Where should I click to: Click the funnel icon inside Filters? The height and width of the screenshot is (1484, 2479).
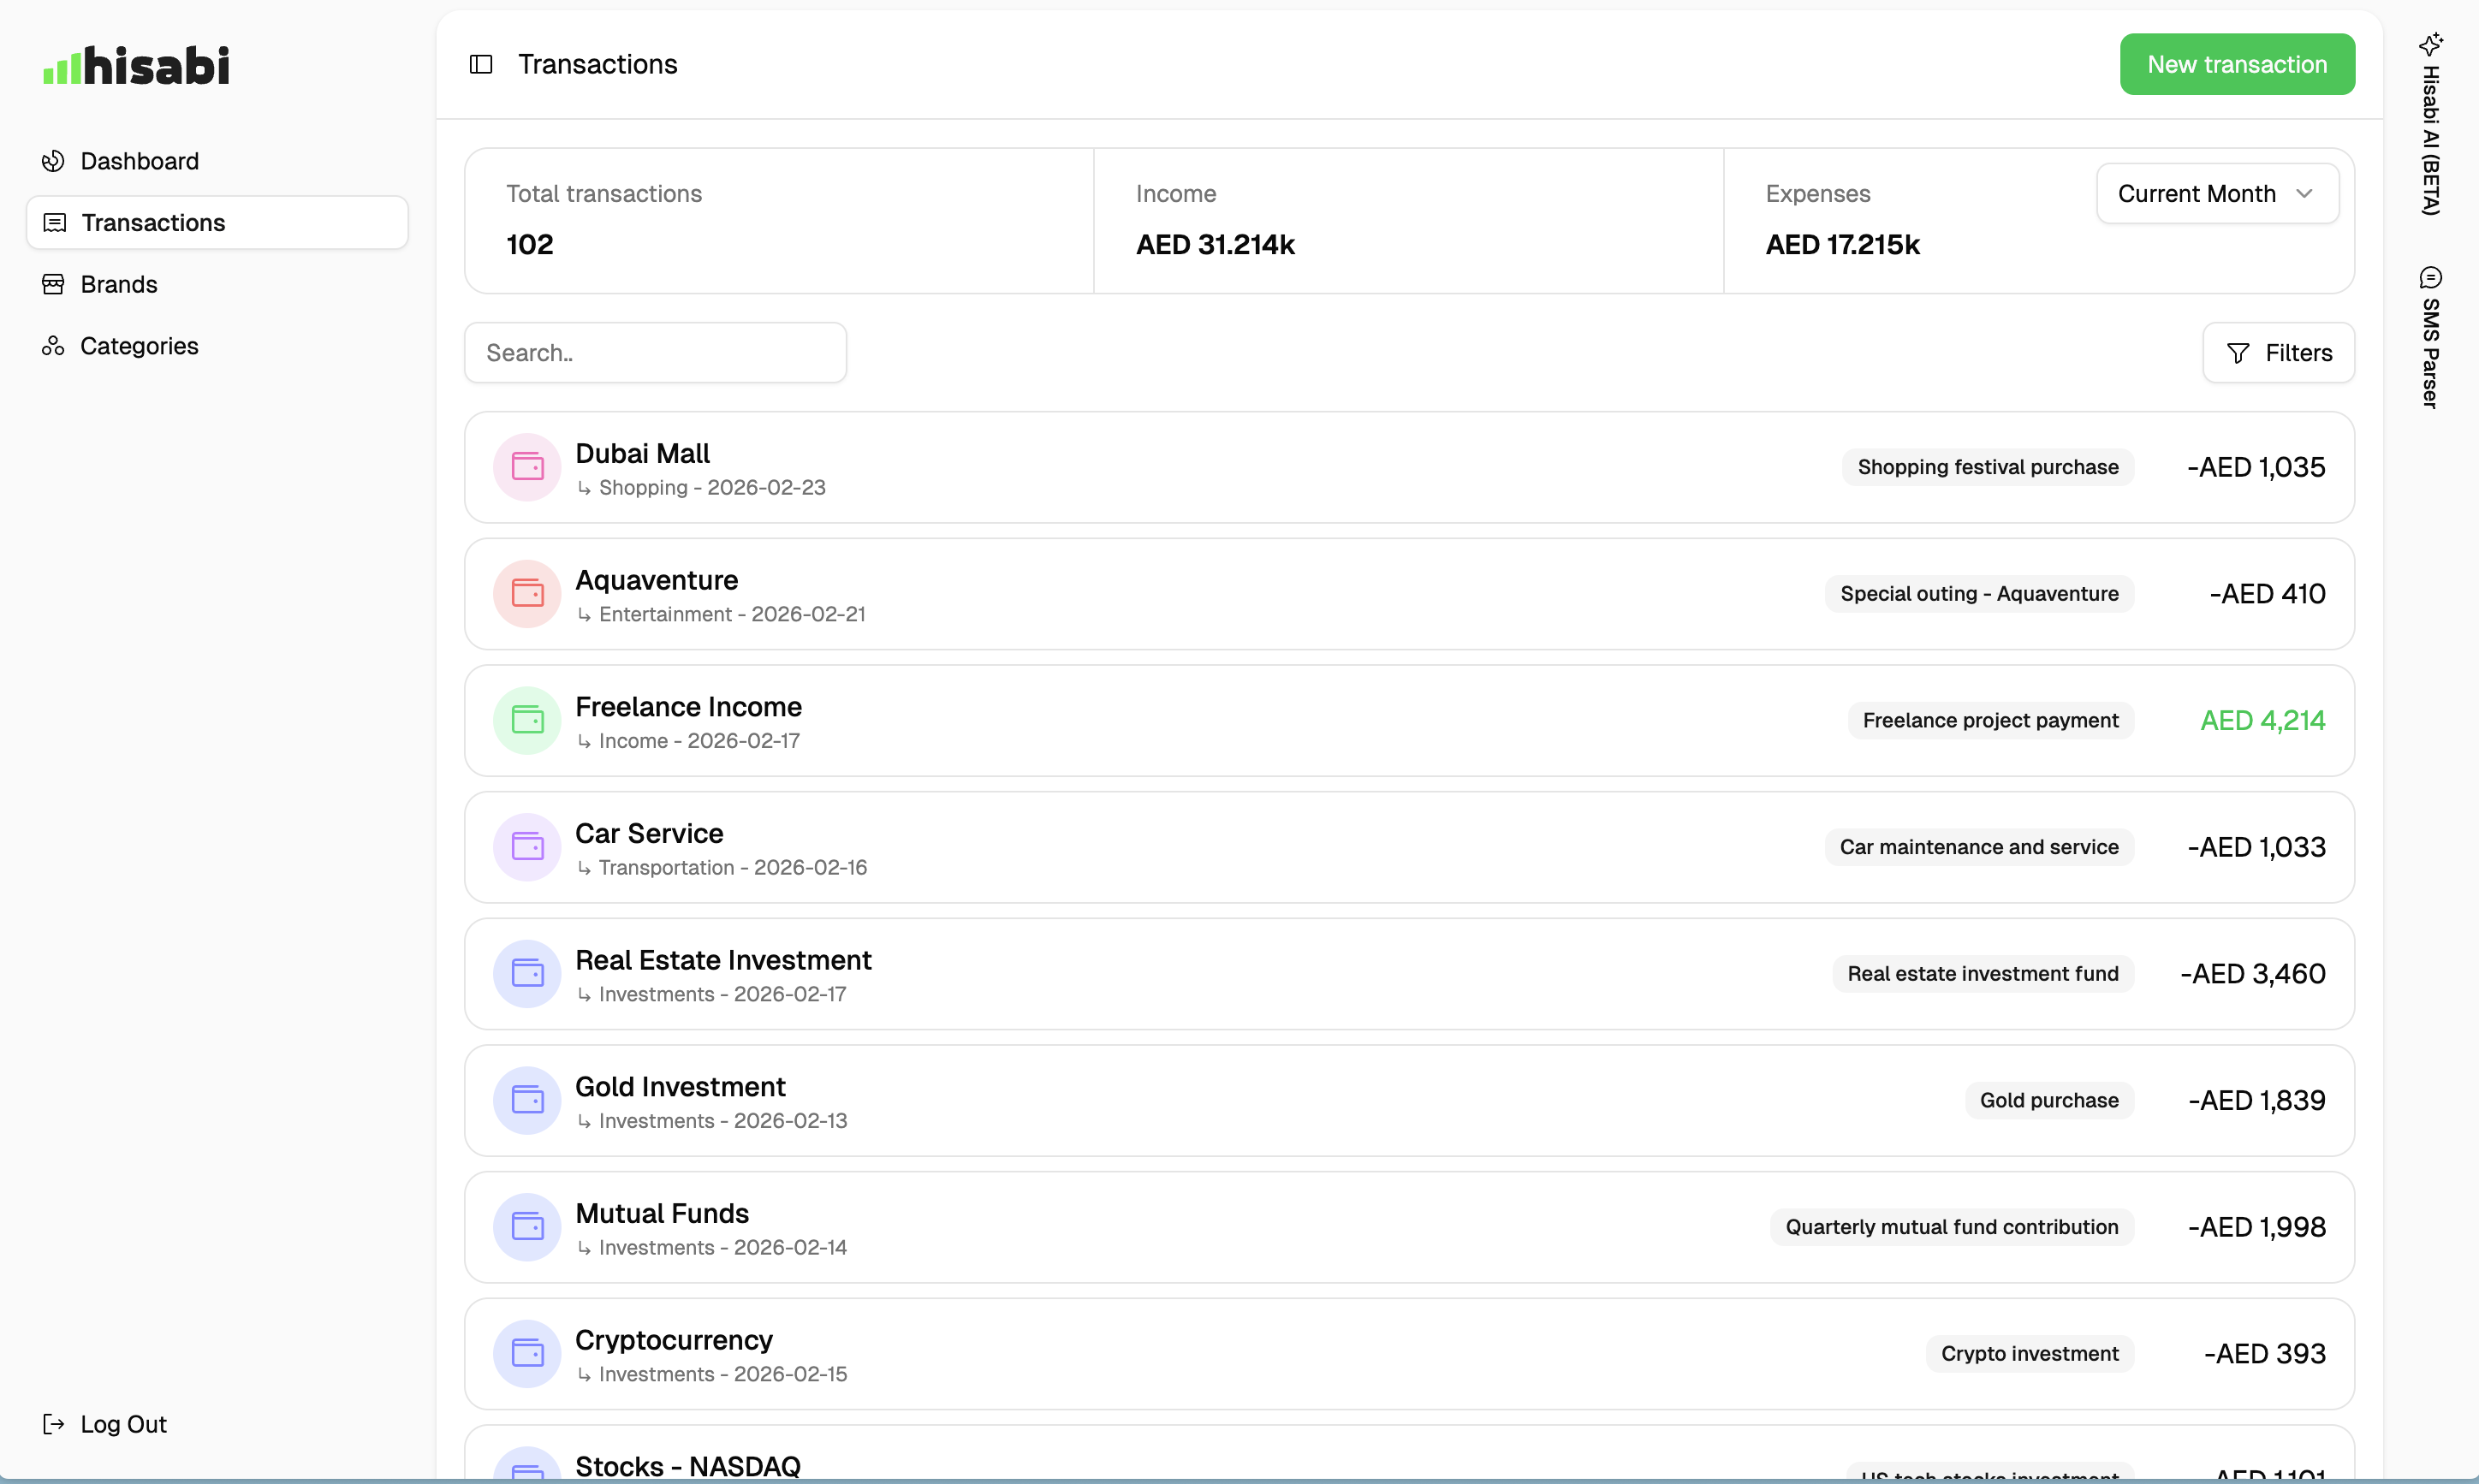[2239, 352]
